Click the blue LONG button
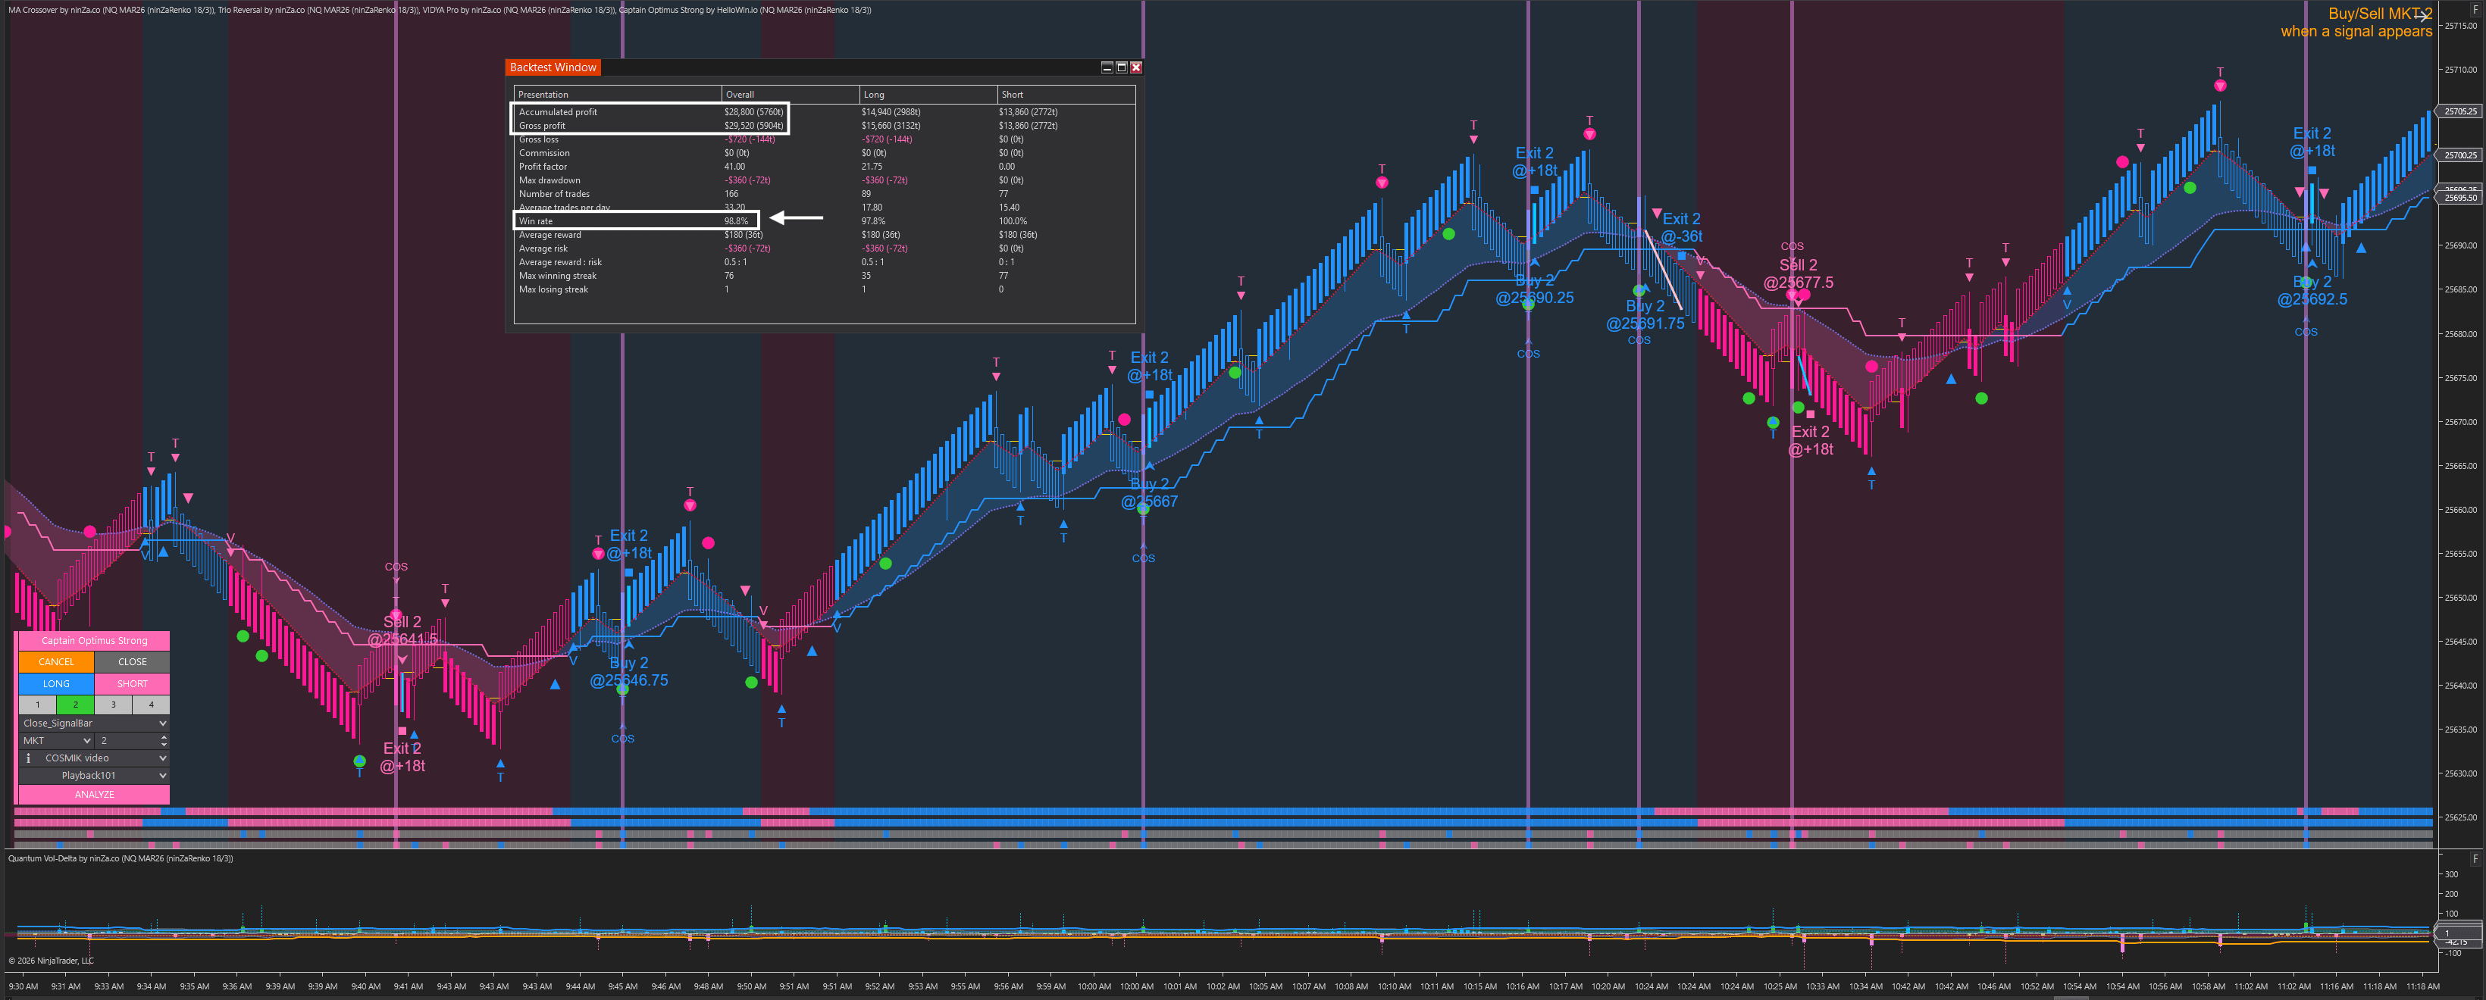 [x=56, y=683]
